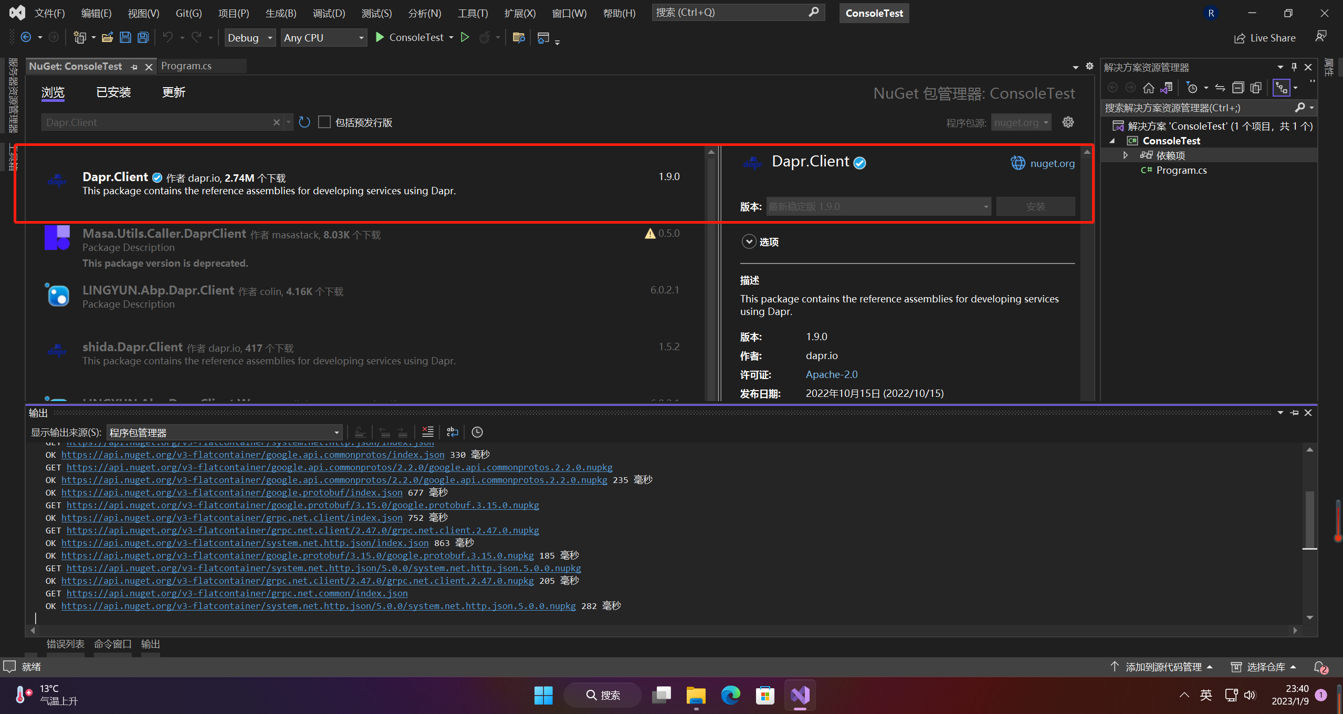This screenshot has width=1343, height=714.
Task: Click the Solution Explorer home icon
Action: (x=1149, y=88)
